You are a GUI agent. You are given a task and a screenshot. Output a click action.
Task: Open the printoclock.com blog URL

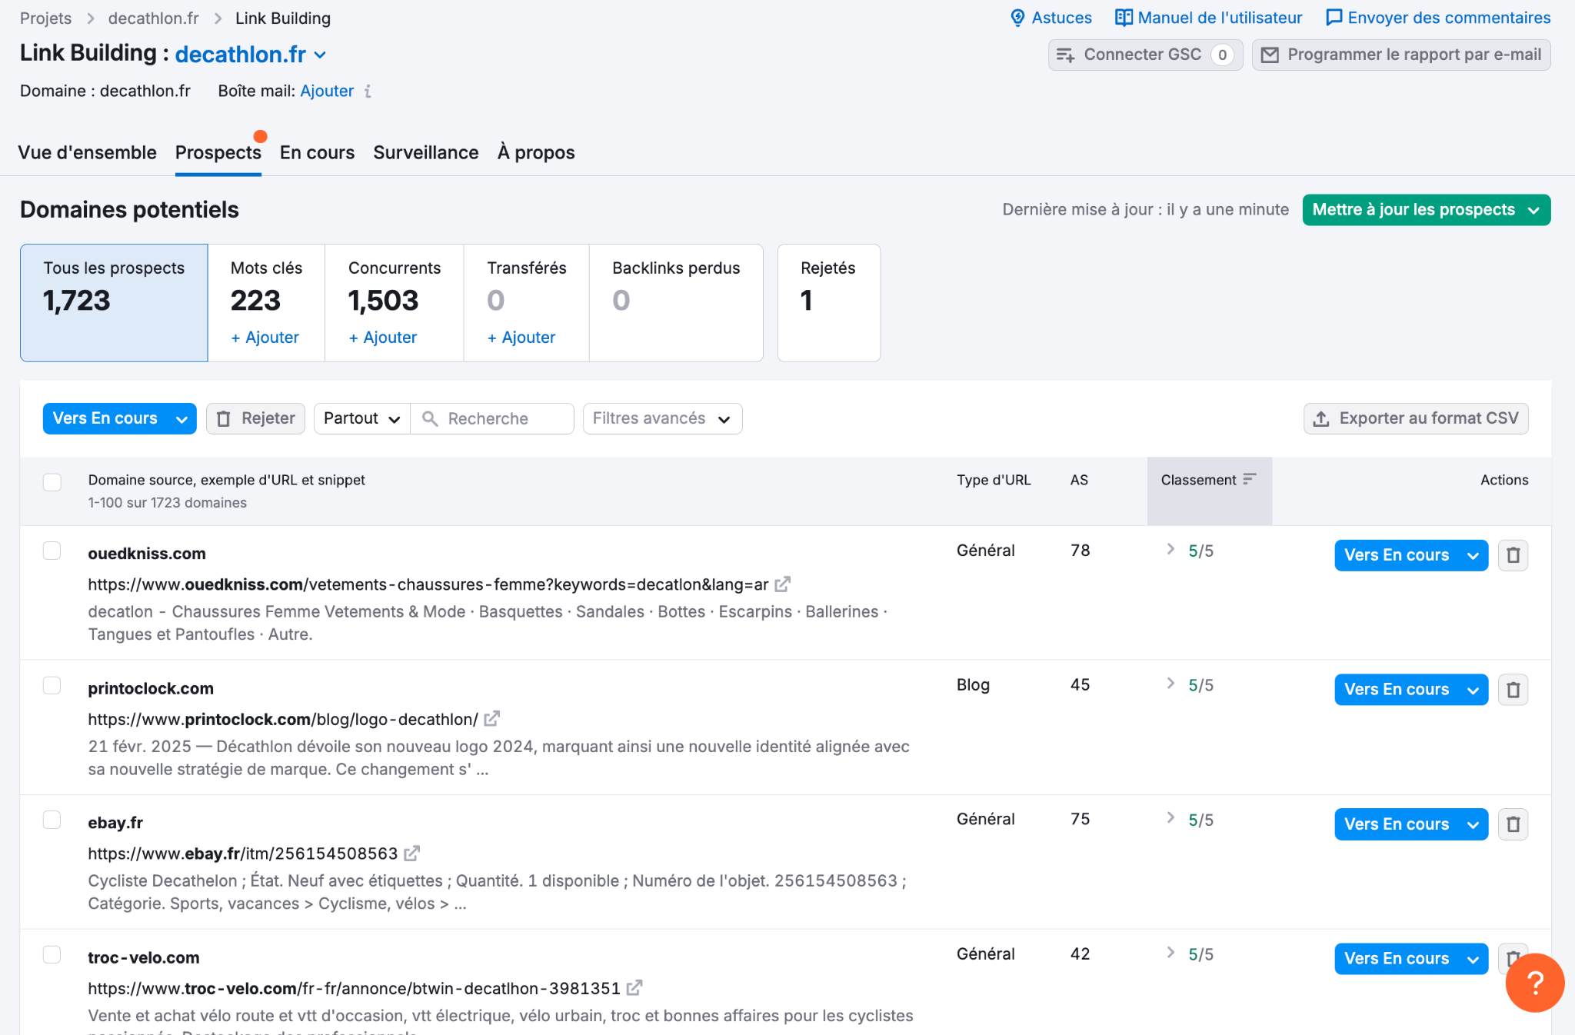click(x=283, y=719)
